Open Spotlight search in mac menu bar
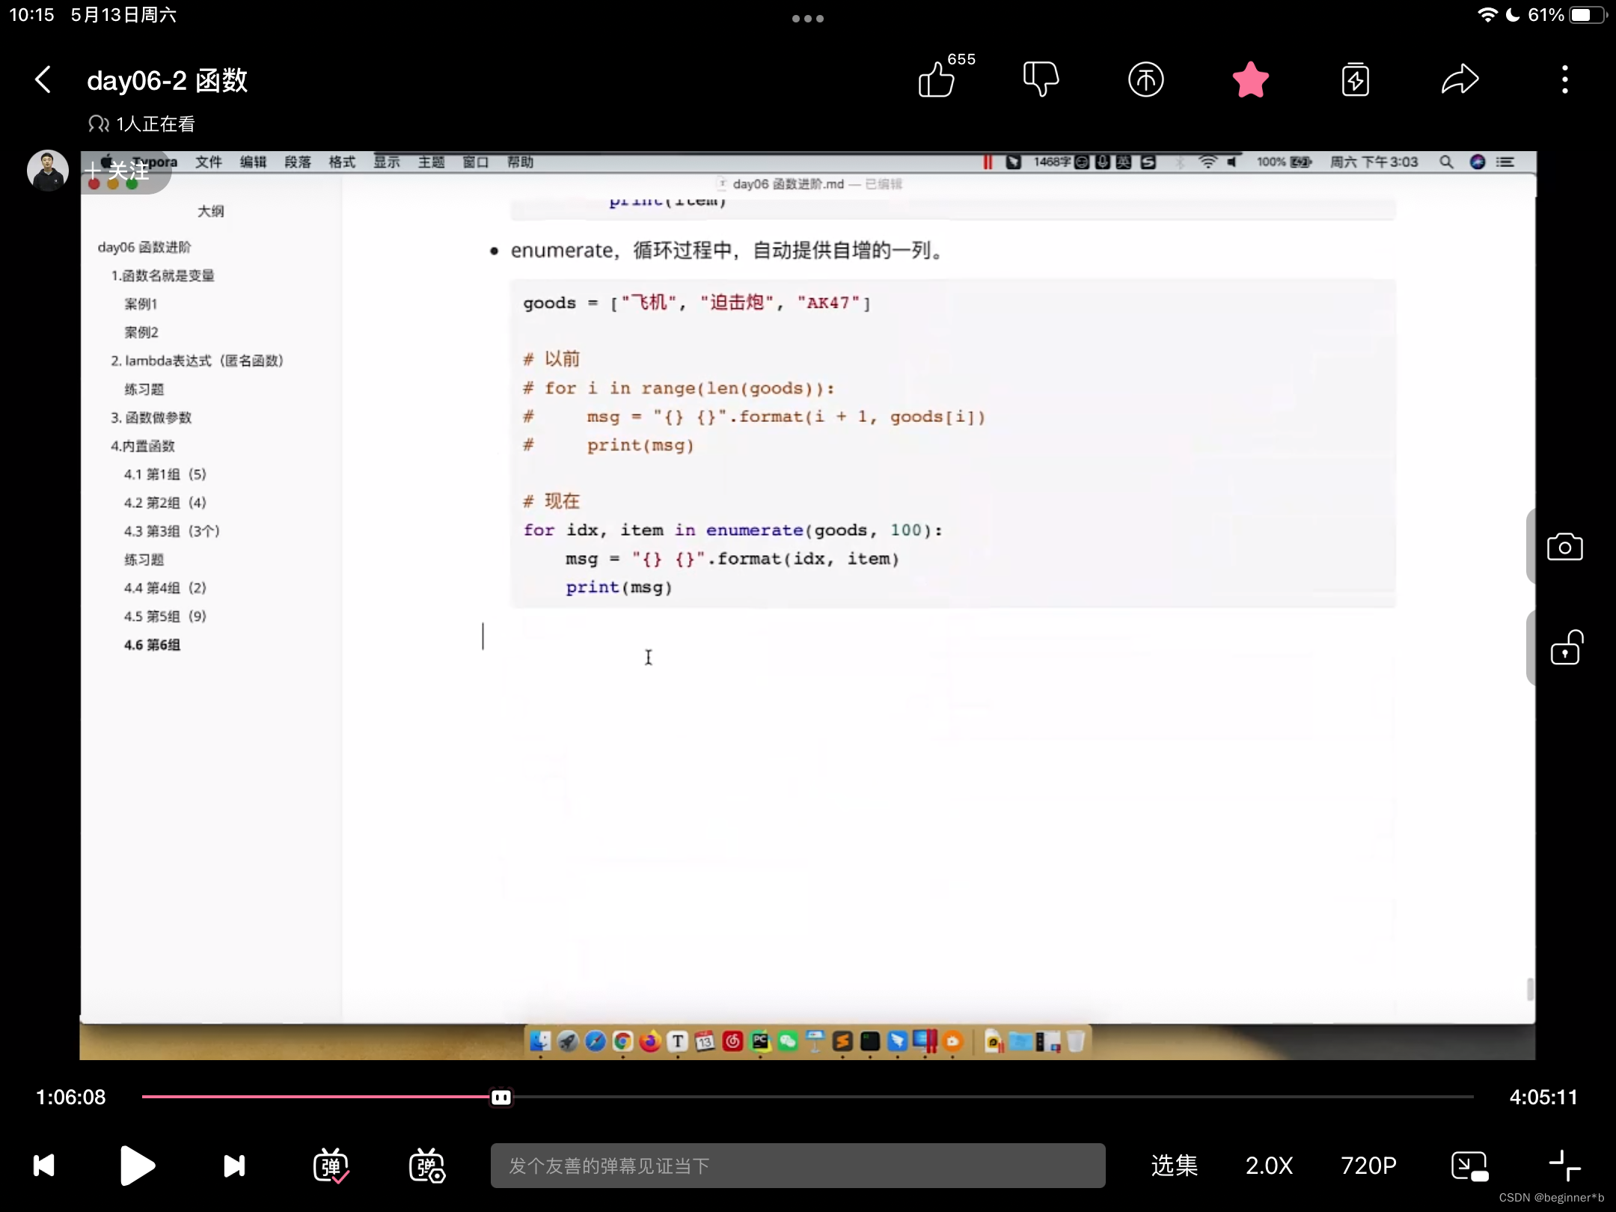1616x1212 pixels. click(x=1446, y=162)
